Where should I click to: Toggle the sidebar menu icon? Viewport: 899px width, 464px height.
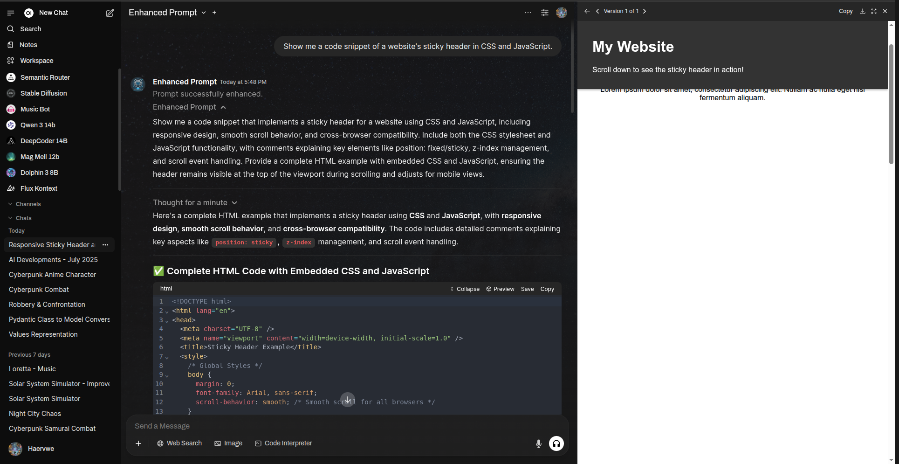[11, 13]
